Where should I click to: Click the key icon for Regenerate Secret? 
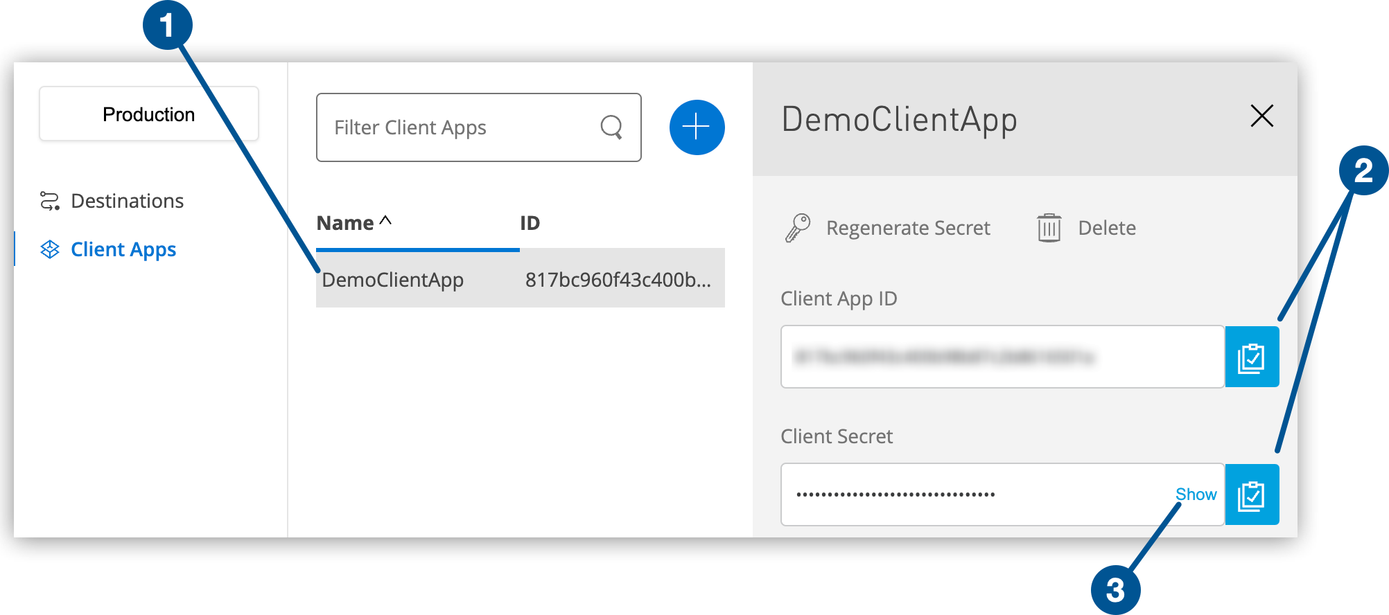tap(798, 228)
